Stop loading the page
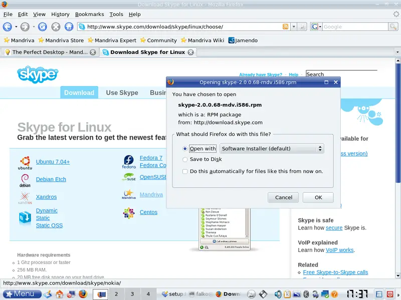The height and width of the screenshot is (300, 401). 56,26
